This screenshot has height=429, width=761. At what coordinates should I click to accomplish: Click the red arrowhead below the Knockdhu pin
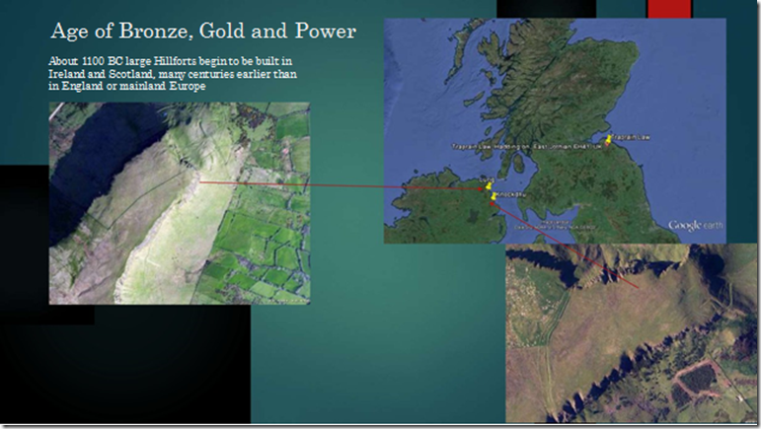[x=493, y=204]
